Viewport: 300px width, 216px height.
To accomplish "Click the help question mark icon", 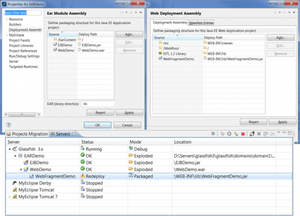I will click(x=9, y=125).
